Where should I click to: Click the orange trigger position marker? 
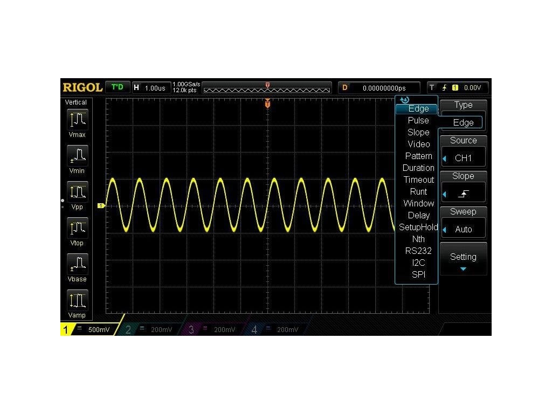(x=267, y=103)
